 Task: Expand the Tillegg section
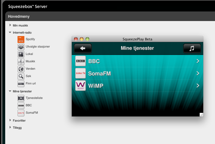pos(10,127)
